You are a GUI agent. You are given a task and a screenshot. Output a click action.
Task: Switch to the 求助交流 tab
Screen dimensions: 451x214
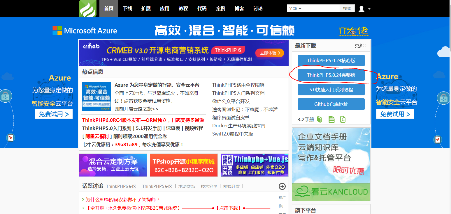pos(187,186)
